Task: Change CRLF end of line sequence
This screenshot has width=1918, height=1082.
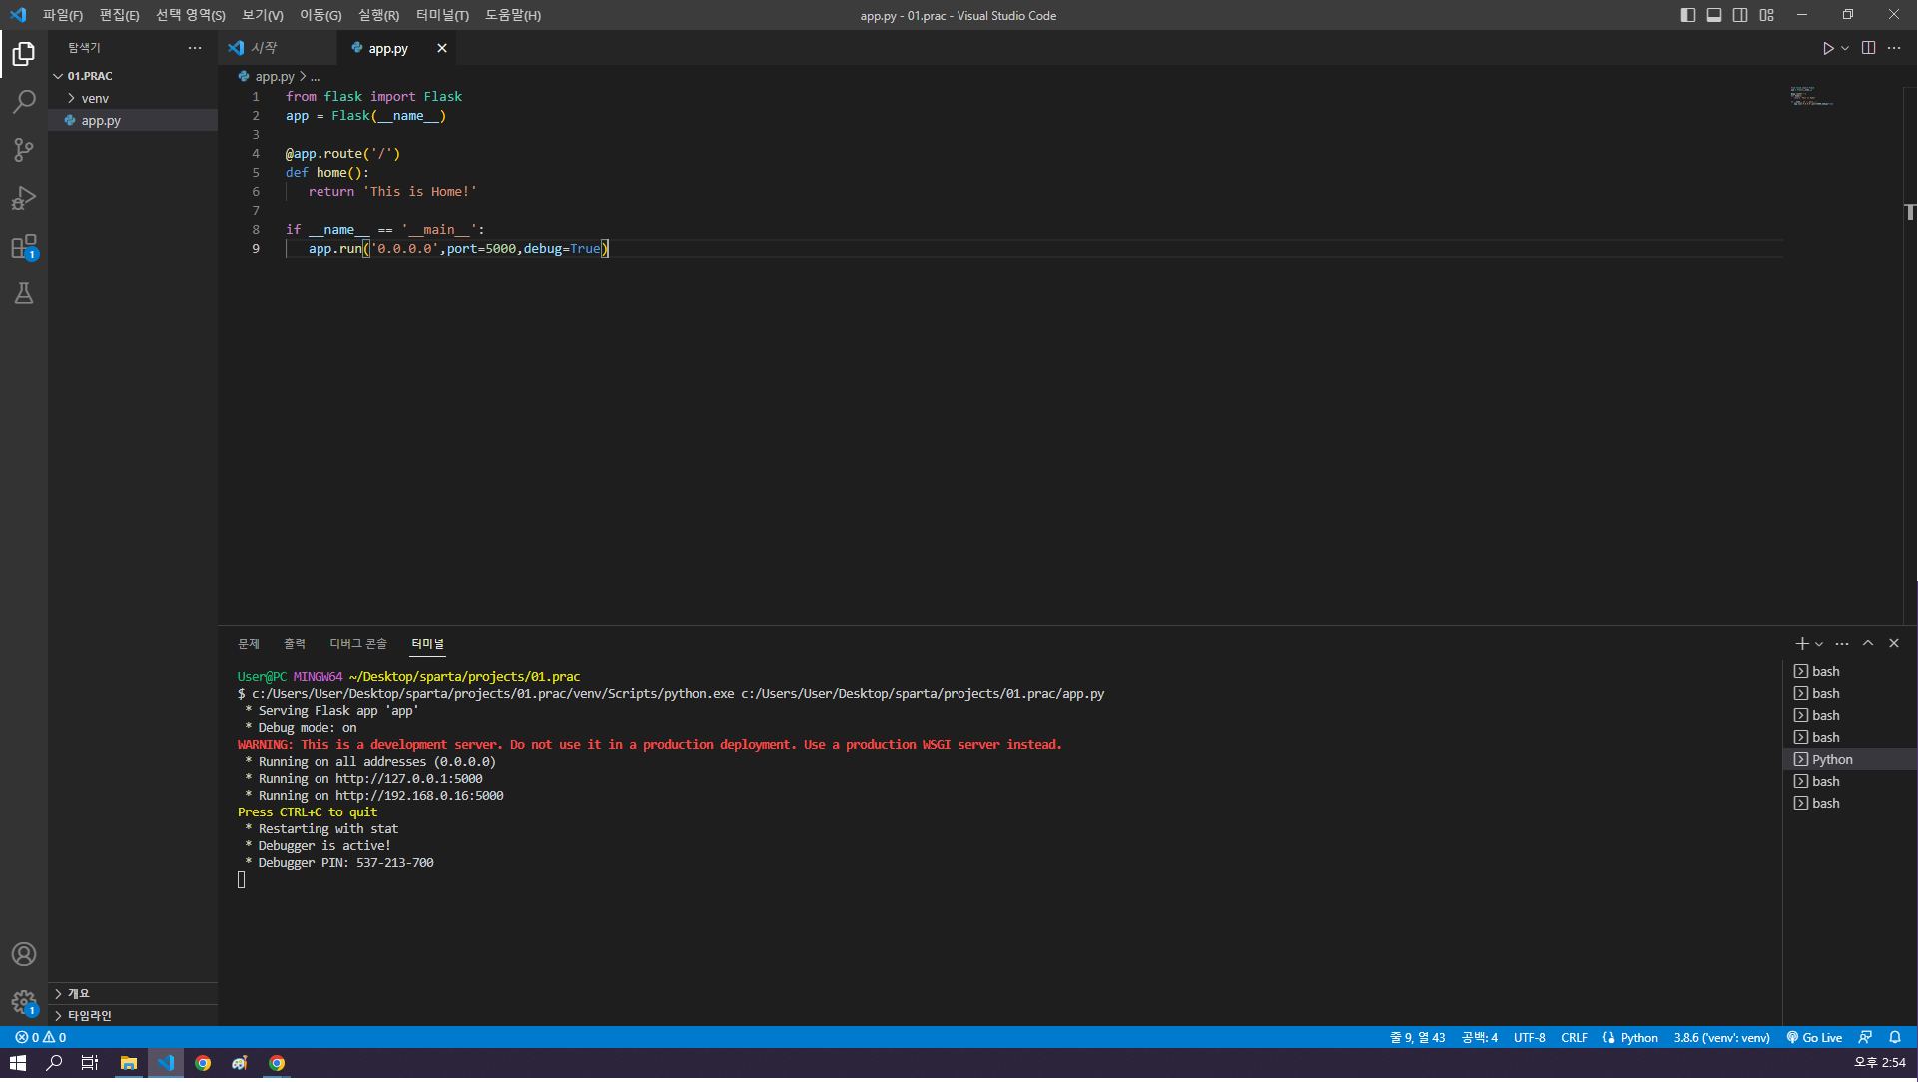Action: pyautogui.click(x=1574, y=1038)
